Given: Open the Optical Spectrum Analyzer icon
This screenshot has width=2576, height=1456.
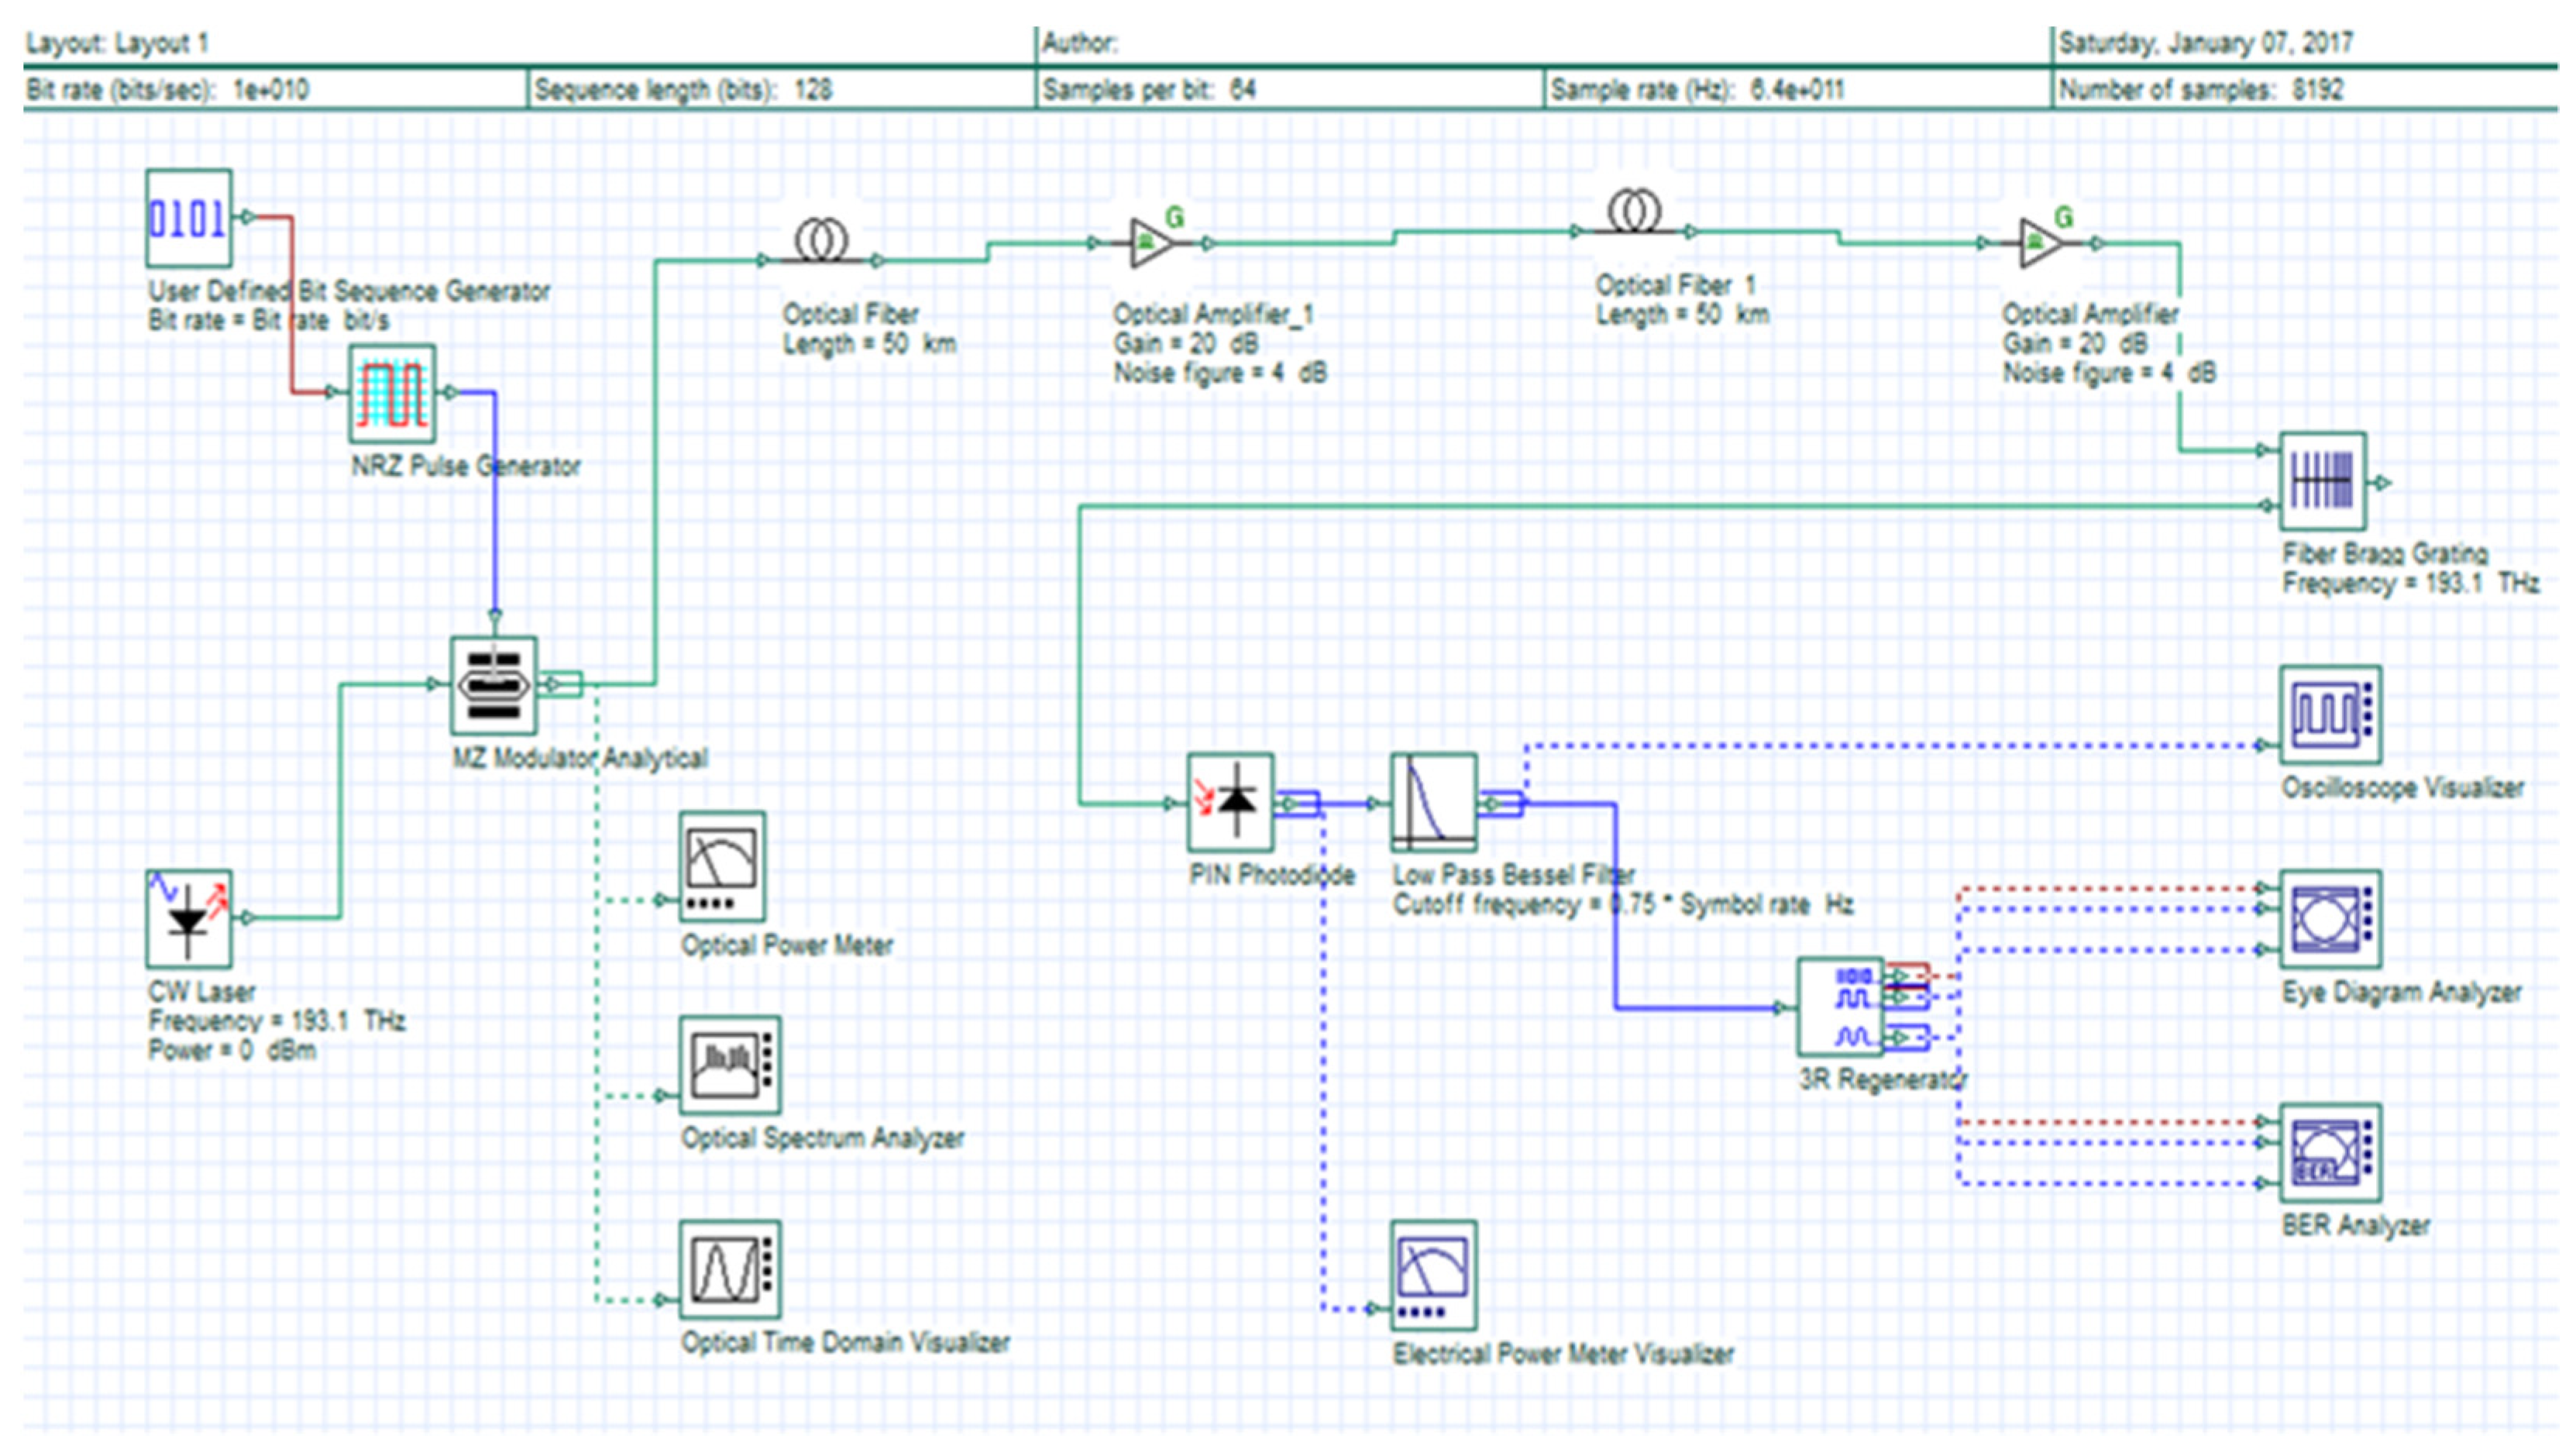Looking at the screenshot, I should coord(729,1065).
